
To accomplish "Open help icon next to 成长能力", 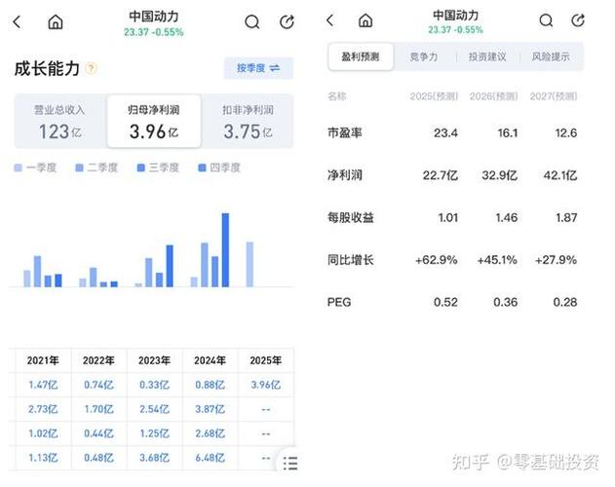I will point(91,68).
